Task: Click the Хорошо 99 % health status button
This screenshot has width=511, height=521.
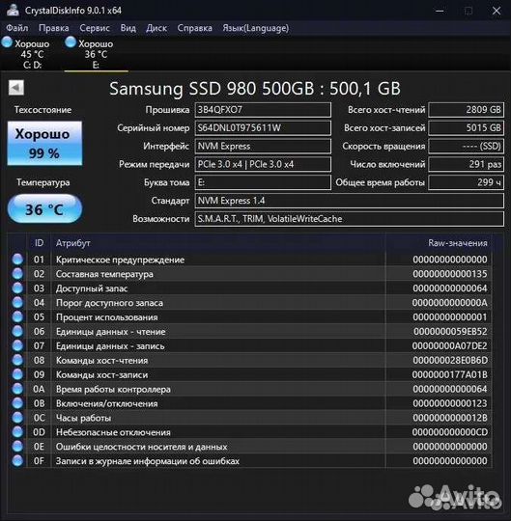Action: [x=44, y=143]
